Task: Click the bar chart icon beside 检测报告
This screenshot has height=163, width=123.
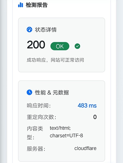Action: [x=20, y=5]
